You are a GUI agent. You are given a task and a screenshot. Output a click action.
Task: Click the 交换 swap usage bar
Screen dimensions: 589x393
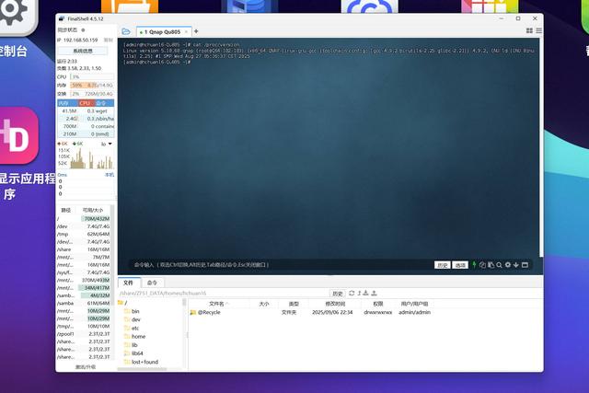point(92,94)
